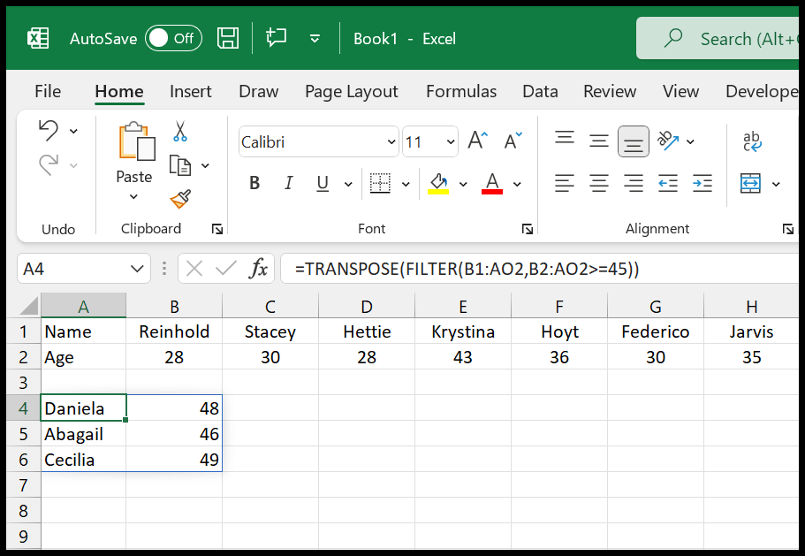Toggle AutoSave on
Viewport: 805px width, 556px height.
pos(173,38)
